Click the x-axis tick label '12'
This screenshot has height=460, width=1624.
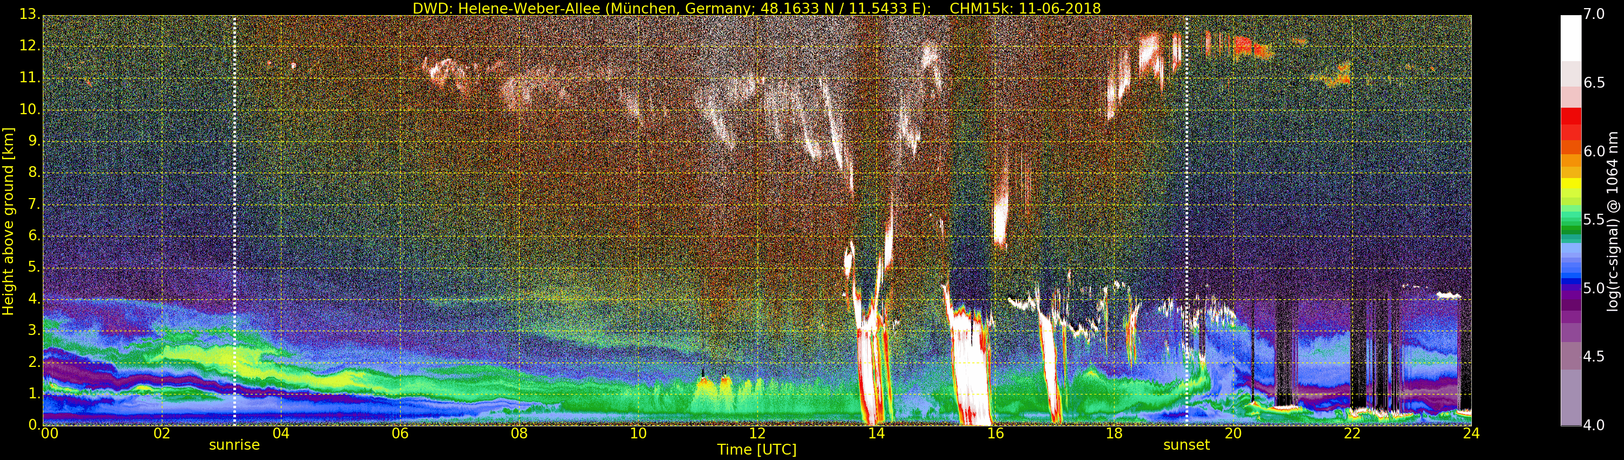coord(757,433)
